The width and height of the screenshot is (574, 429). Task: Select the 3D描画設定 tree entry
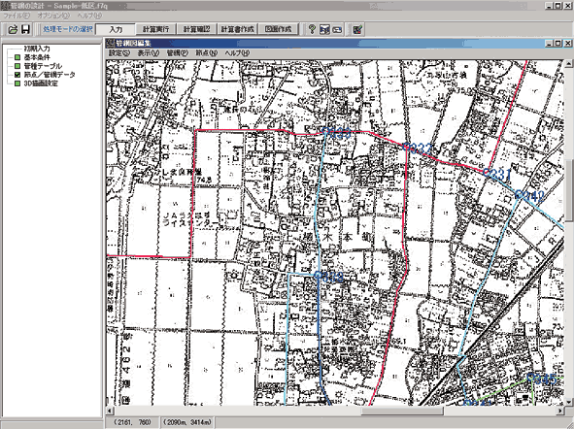click(41, 83)
